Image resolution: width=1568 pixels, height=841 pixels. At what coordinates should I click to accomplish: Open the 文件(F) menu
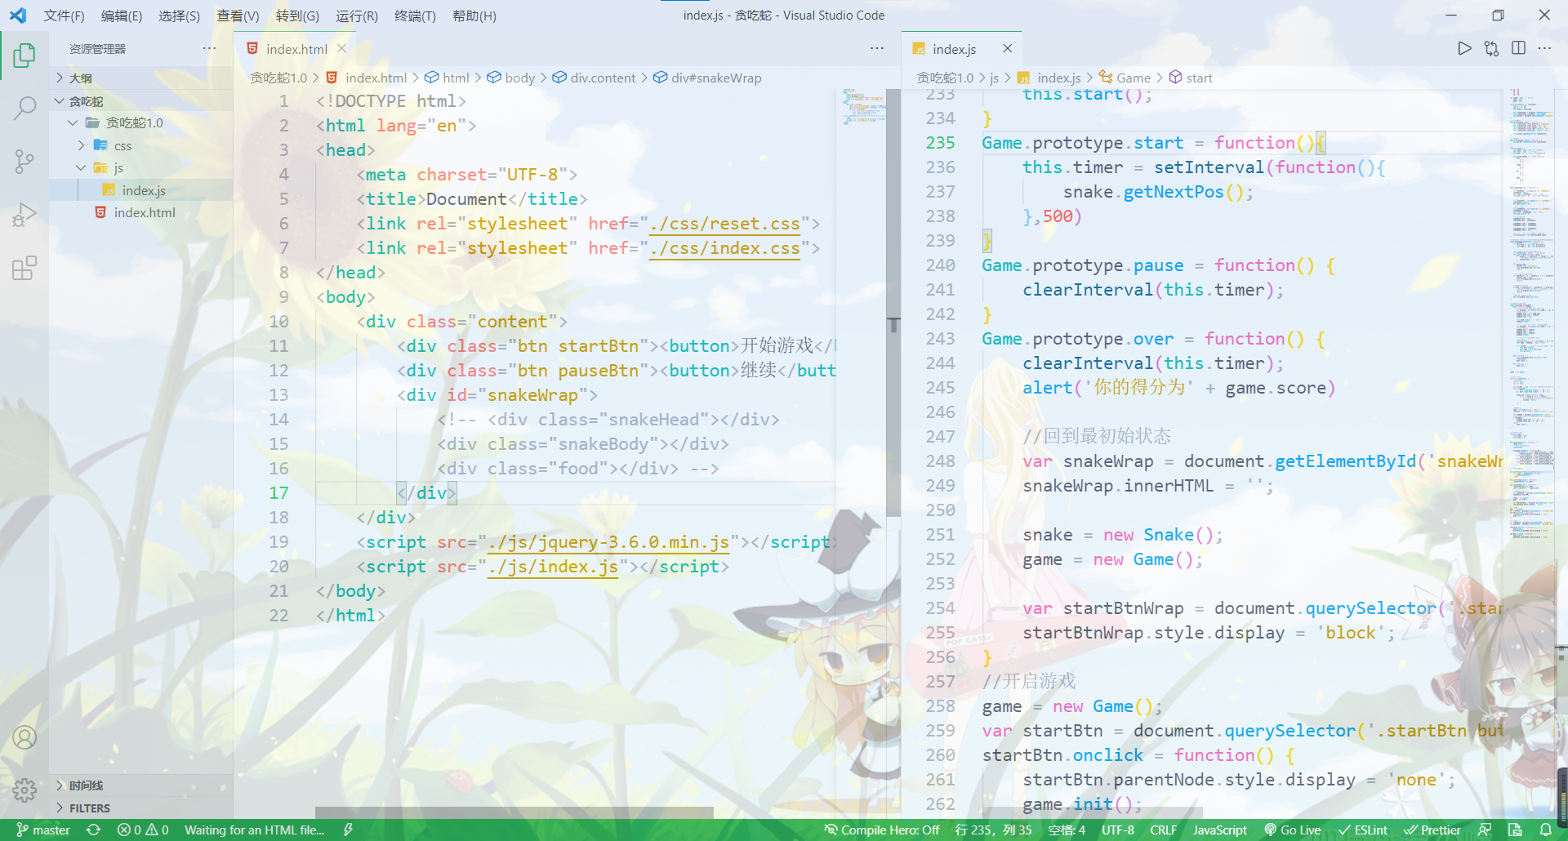(64, 16)
